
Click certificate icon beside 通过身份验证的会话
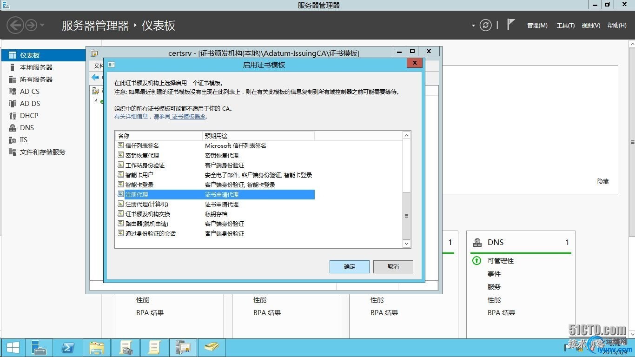point(121,233)
